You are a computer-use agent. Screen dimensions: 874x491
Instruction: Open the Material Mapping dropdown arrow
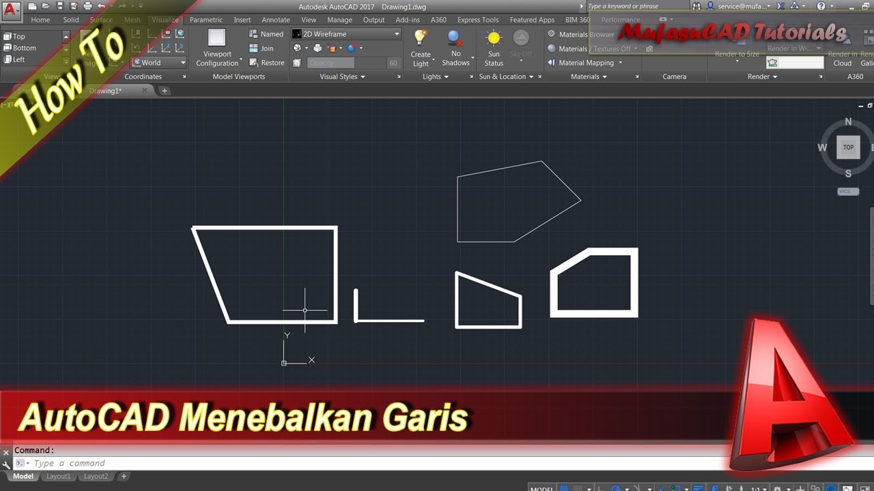click(x=620, y=63)
